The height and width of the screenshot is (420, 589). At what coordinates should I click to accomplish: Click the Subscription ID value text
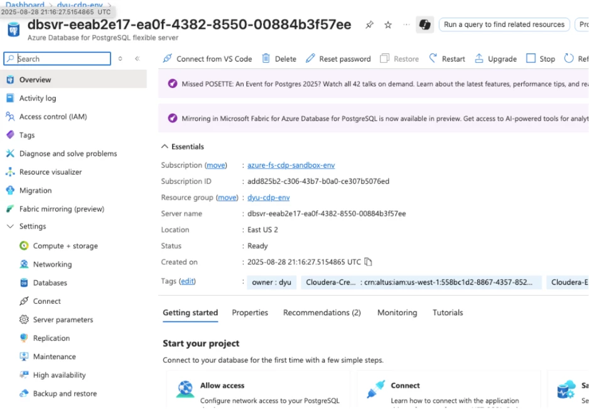coord(318,181)
